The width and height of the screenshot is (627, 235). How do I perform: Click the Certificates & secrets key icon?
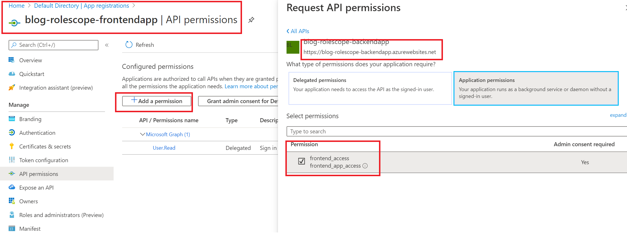coord(12,146)
